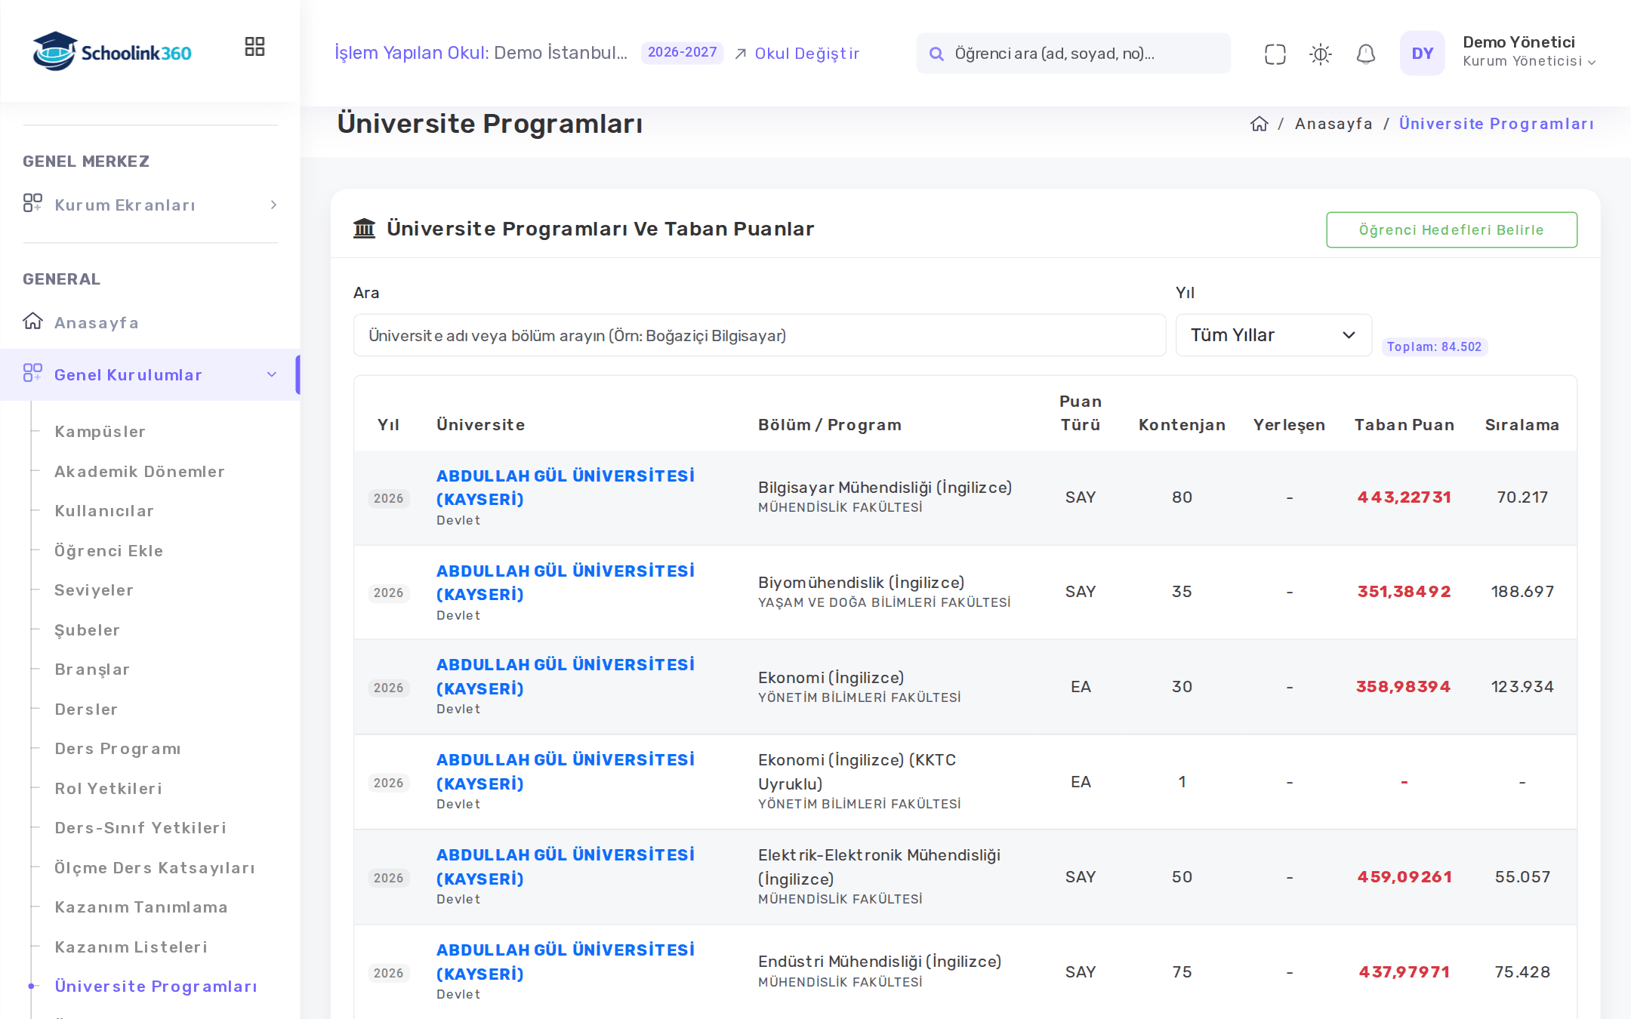Click taban puan 358,98394
Image resolution: width=1631 pixels, height=1019 pixels.
(x=1403, y=687)
